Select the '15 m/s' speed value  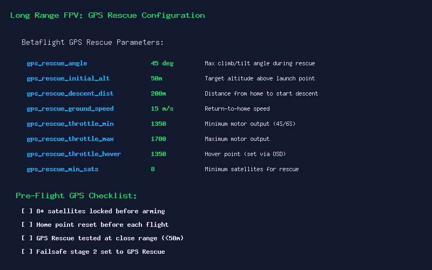(x=163, y=109)
